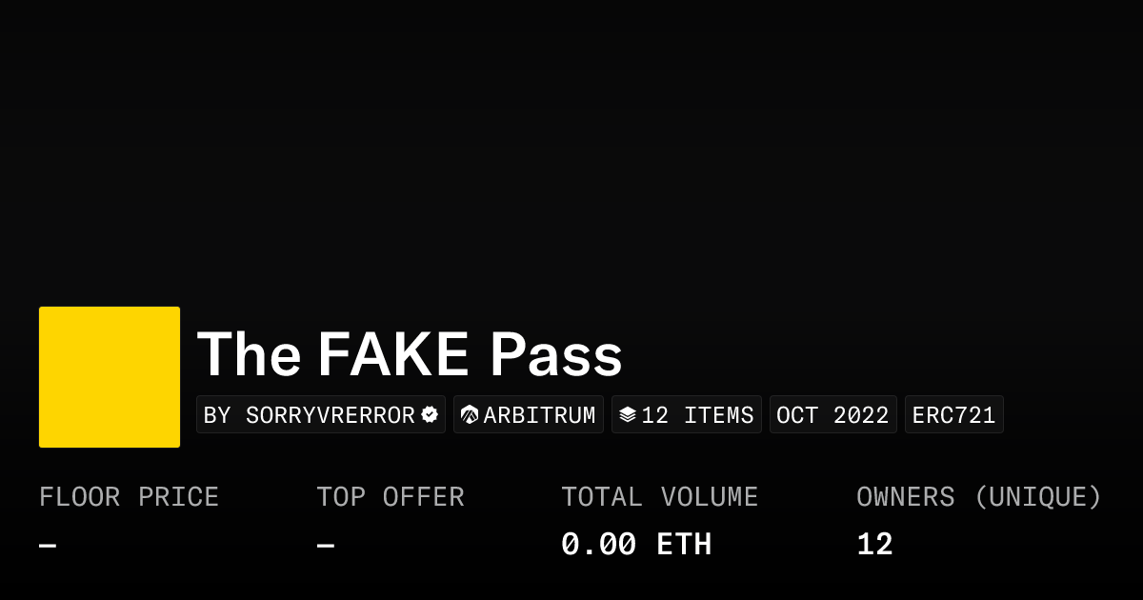The height and width of the screenshot is (600, 1143).
Task: Select the FLOOR PRICE label
Action: [129, 497]
